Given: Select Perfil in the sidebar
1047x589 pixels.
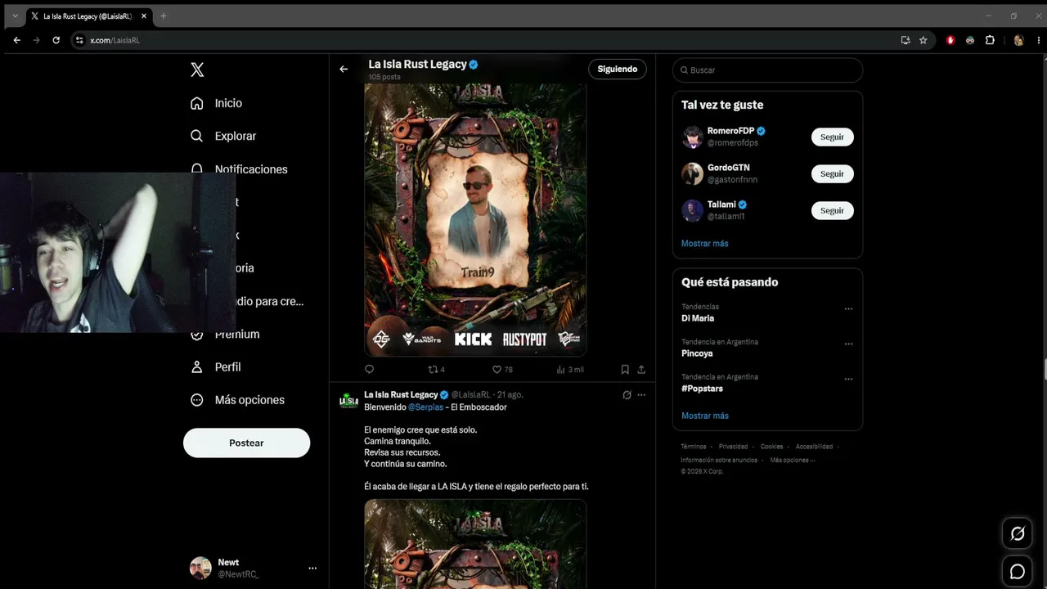Looking at the screenshot, I should click(x=227, y=367).
